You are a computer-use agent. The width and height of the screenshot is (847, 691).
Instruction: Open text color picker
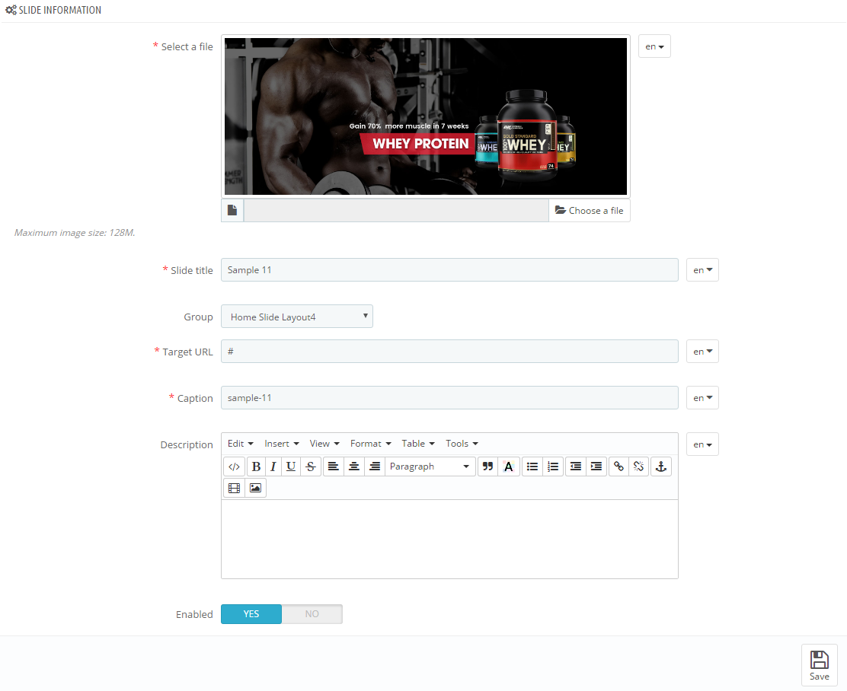(x=508, y=467)
